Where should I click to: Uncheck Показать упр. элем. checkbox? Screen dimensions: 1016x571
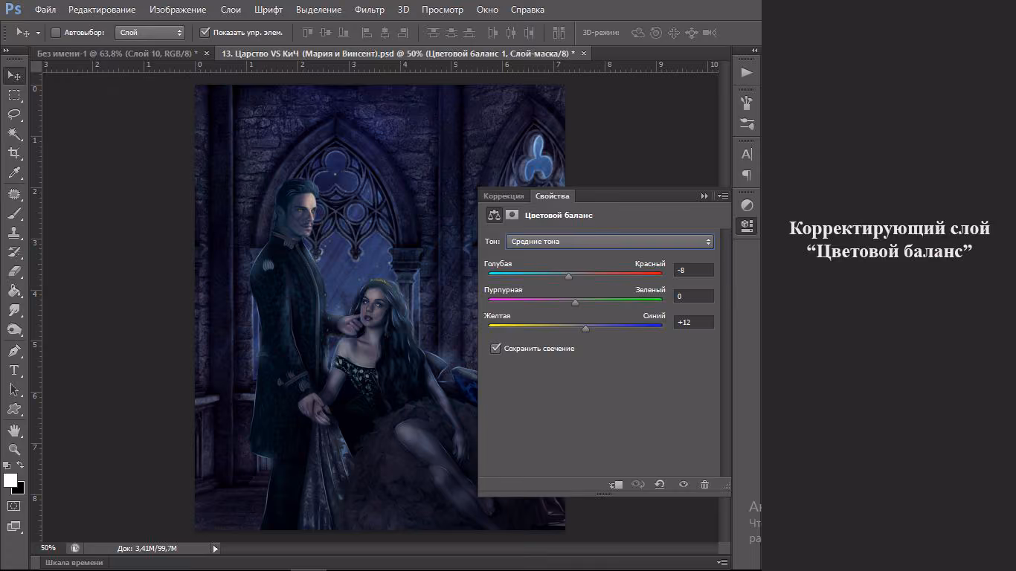click(205, 33)
